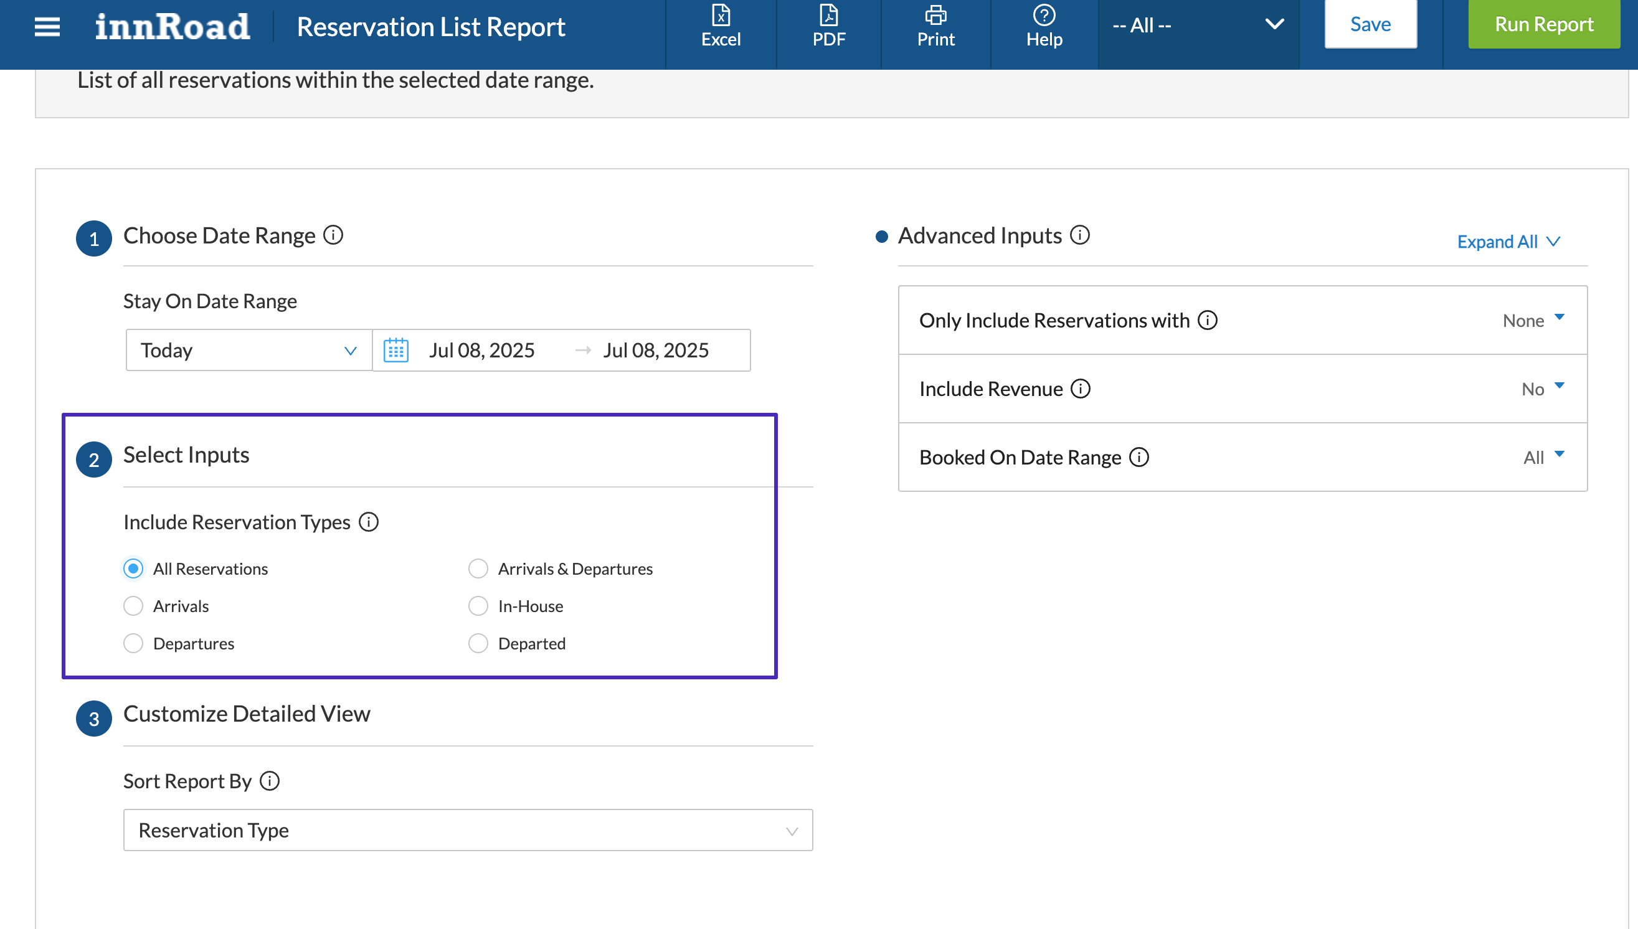The width and height of the screenshot is (1638, 929).
Task: Open the Today date preset dropdown
Action: click(x=249, y=351)
